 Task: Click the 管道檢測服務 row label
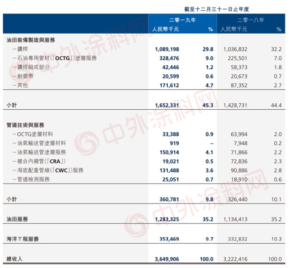point(31,179)
